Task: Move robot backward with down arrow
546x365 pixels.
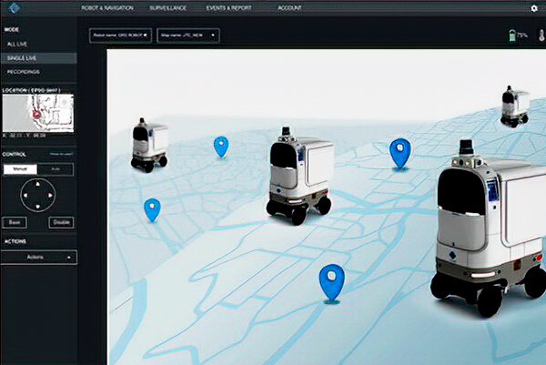Action: [38, 207]
